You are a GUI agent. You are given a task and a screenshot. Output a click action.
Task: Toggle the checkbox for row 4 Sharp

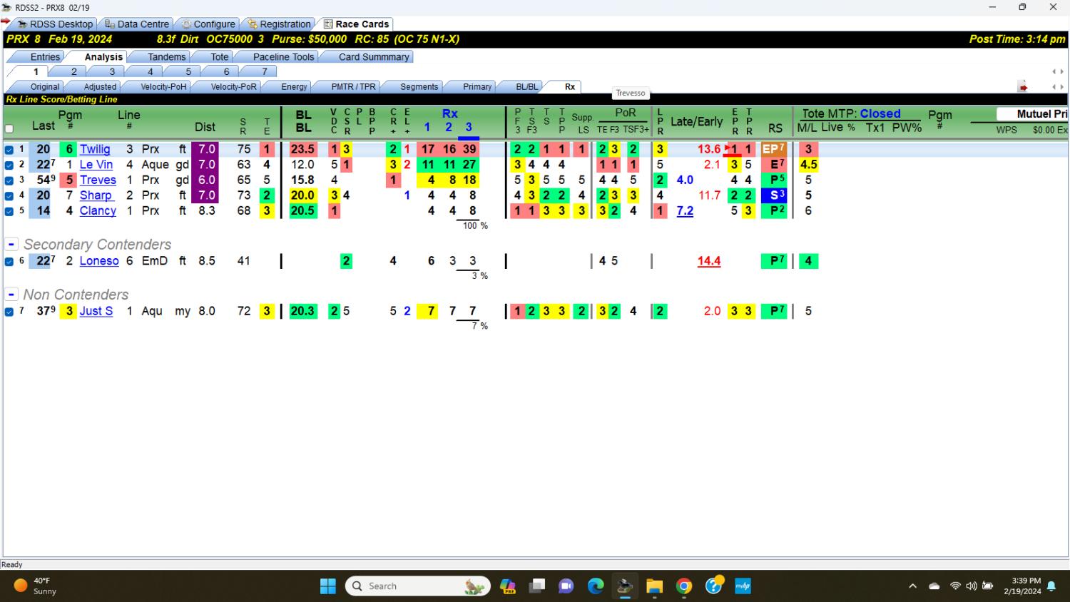coord(9,195)
